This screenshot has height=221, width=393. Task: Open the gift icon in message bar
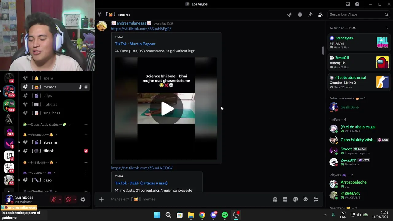[275, 199]
